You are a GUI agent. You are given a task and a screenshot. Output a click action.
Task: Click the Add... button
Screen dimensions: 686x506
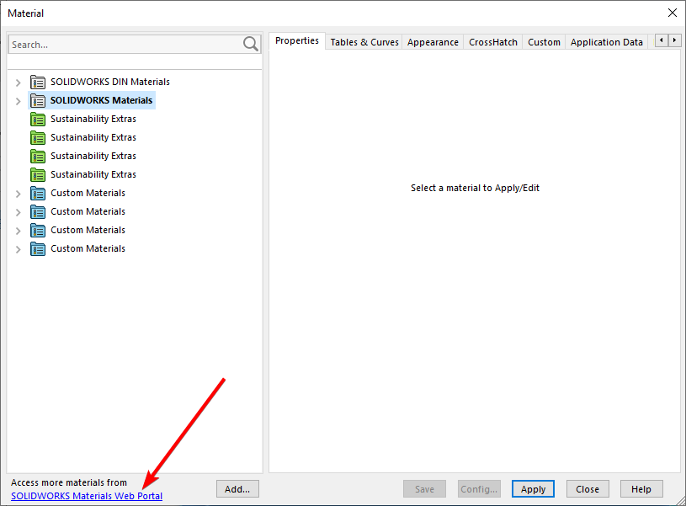pyautogui.click(x=237, y=489)
